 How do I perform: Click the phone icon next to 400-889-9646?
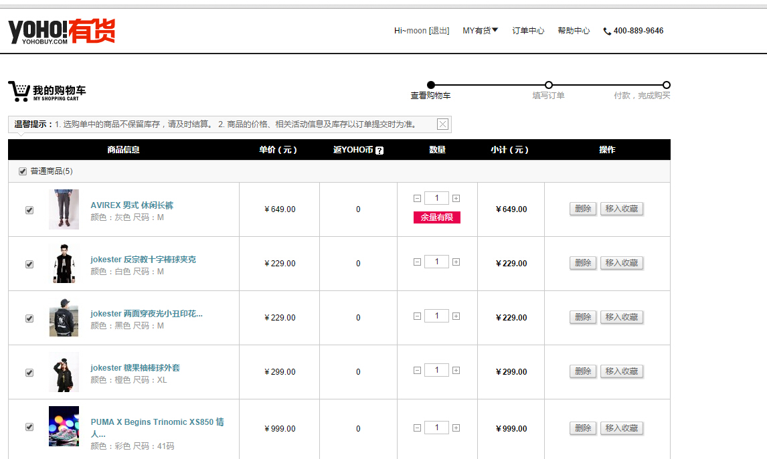[x=607, y=31]
